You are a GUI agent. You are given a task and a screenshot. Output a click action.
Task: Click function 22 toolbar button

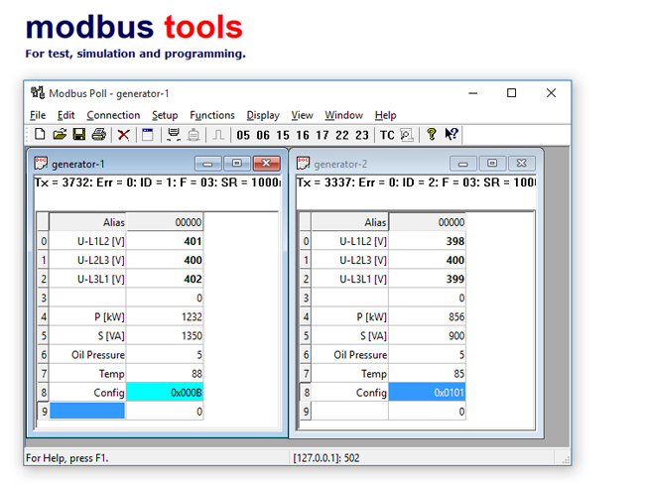341,135
